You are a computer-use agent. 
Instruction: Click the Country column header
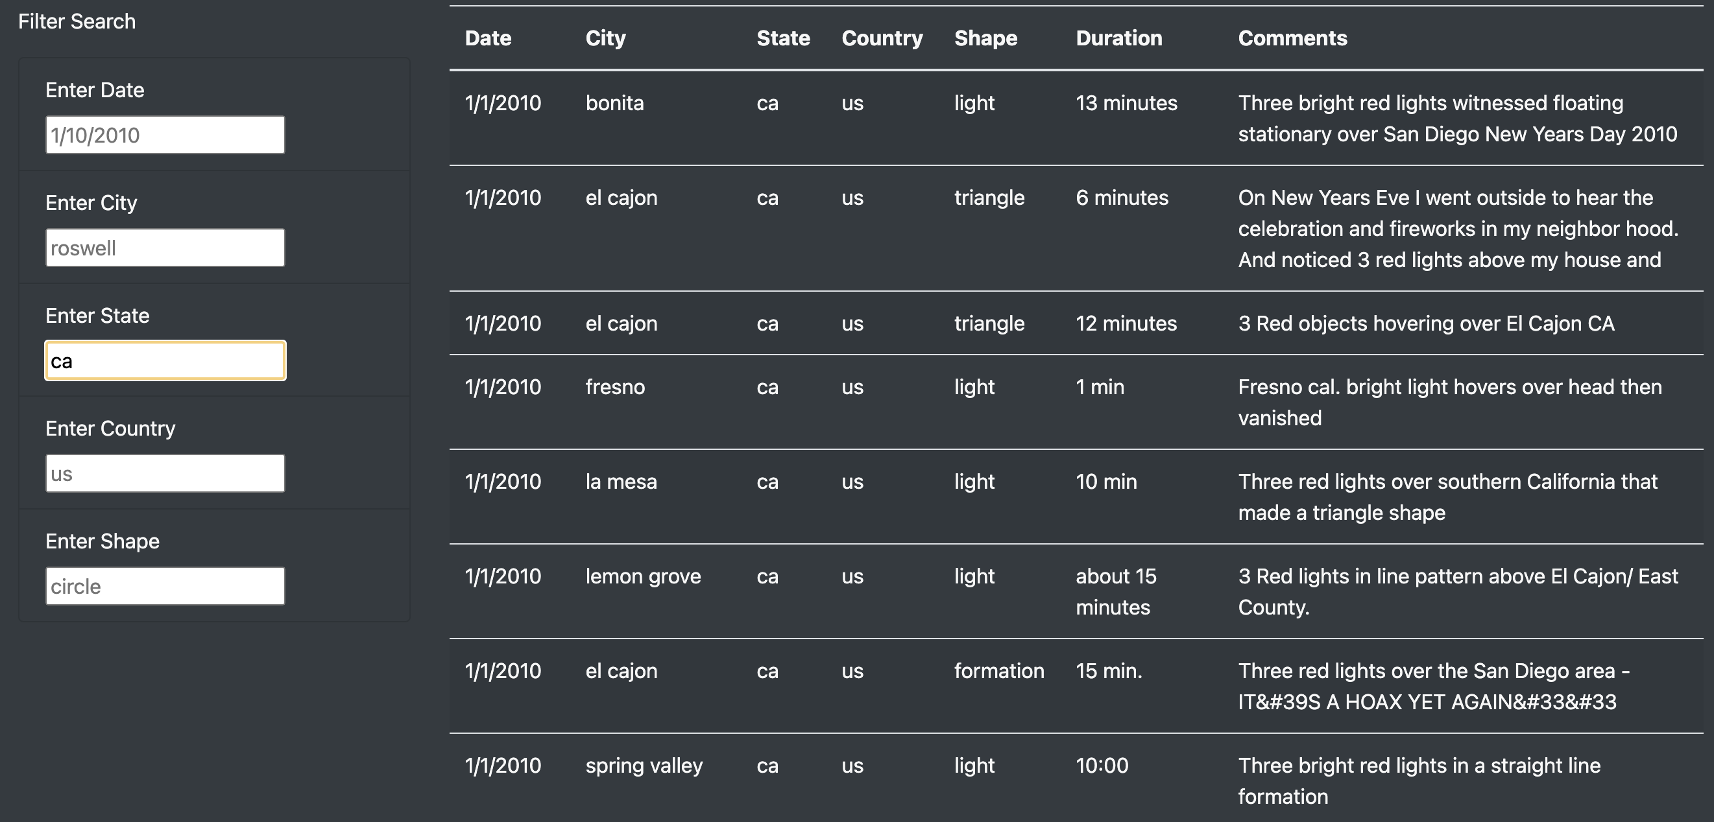pos(882,38)
